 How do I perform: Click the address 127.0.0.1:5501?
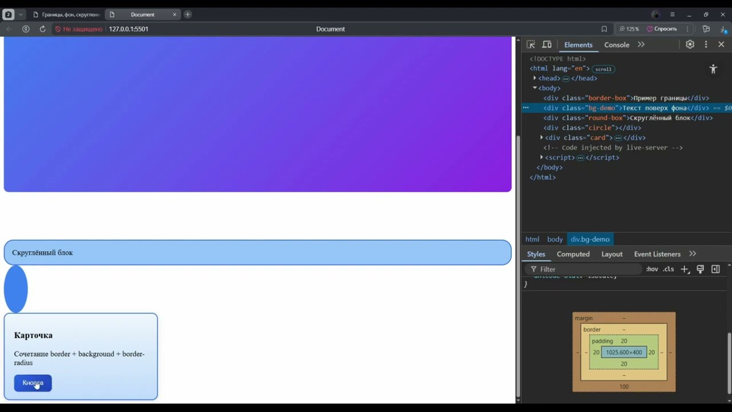click(129, 29)
